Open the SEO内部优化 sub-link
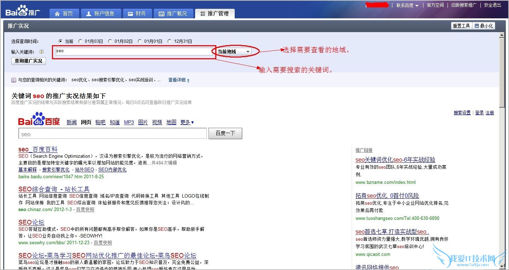This screenshot has height=270, width=509. [x=112, y=170]
